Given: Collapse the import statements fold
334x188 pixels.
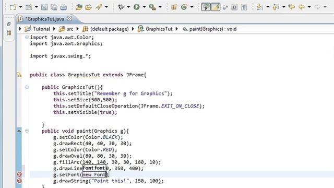Looking at the screenshot, I should [x=27, y=37].
